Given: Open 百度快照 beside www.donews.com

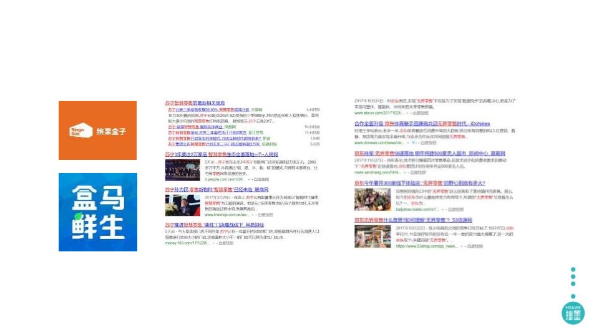Looking at the screenshot, I should pos(428,142).
